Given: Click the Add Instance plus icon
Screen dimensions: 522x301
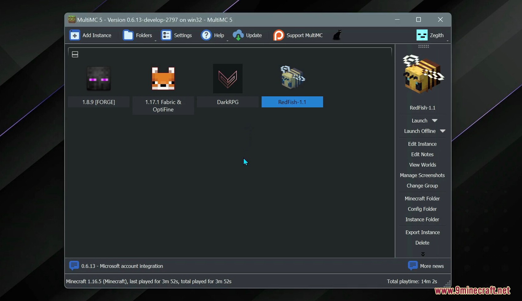Looking at the screenshot, I should tap(75, 35).
